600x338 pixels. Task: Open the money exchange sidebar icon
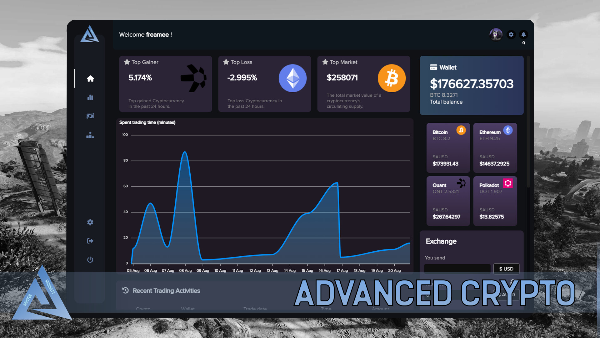click(x=90, y=116)
